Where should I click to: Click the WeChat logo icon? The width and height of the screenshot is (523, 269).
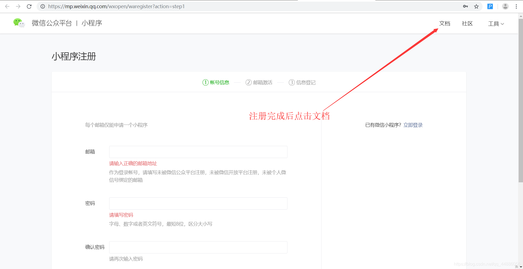(19, 23)
